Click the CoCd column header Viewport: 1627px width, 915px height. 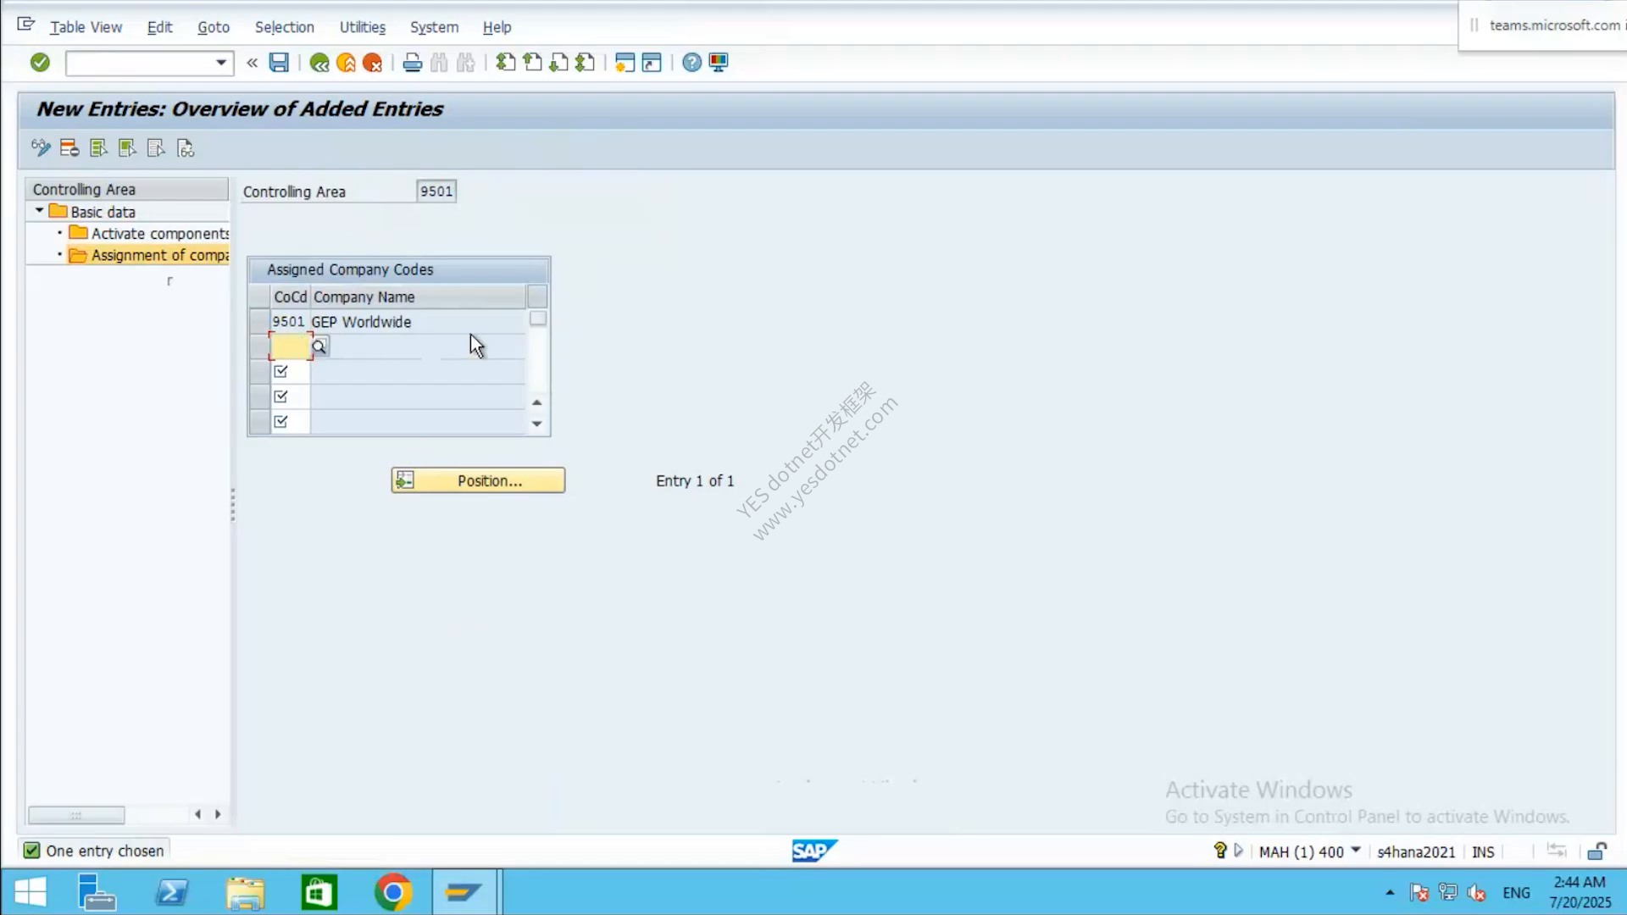click(290, 297)
